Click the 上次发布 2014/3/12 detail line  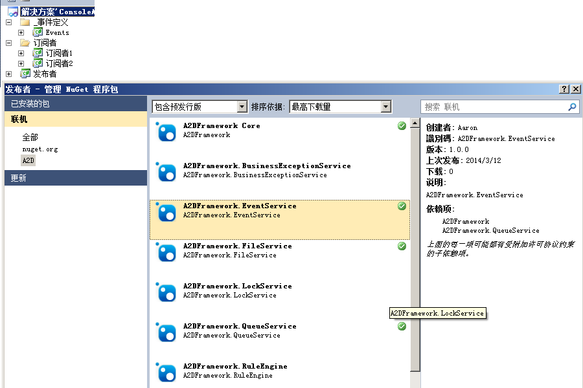(x=464, y=160)
